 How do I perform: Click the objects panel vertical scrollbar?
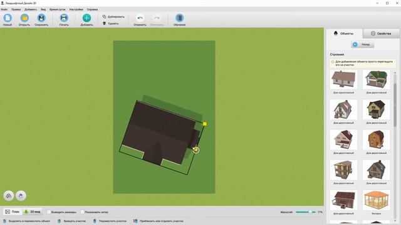point(395,104)
